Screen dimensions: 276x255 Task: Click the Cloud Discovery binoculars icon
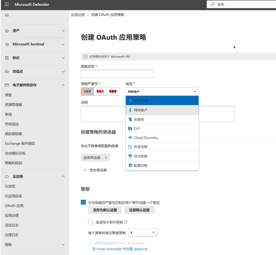pos(130,138)
